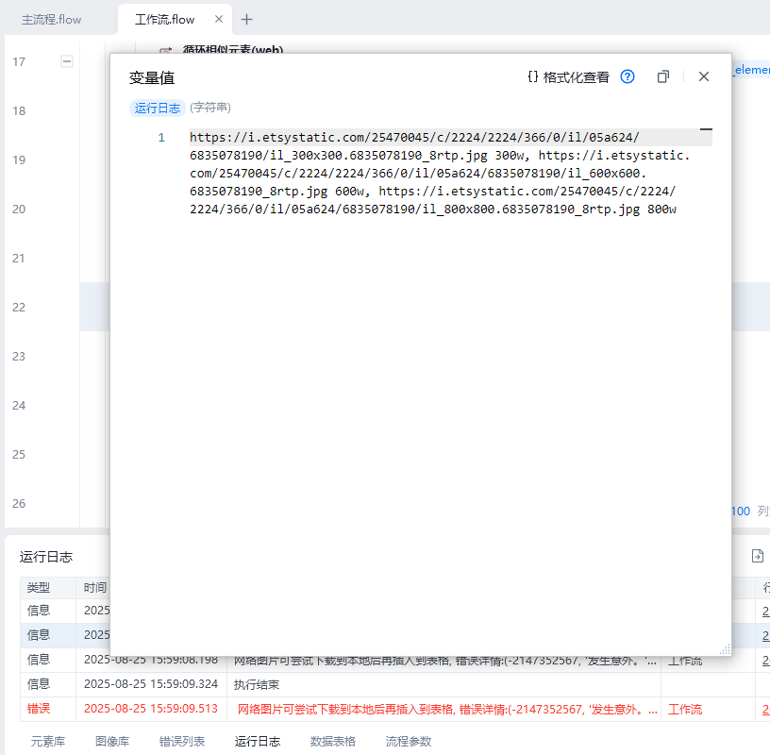This screenshot has width=770, height=755.
Task: Switch to the 主流程.flow tab
Action: [52, 20]
